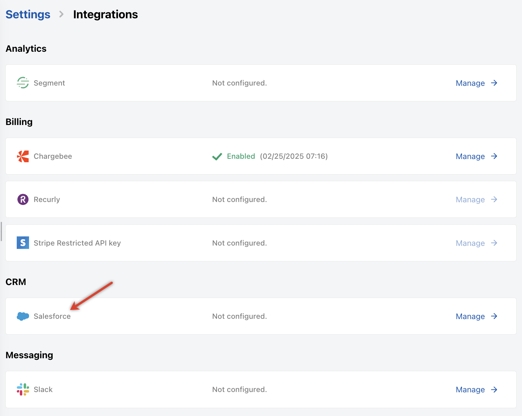This screenshot has height=416, width=522.
Task: Click the arrow icon in Stripe row
Action: (494, 243)
